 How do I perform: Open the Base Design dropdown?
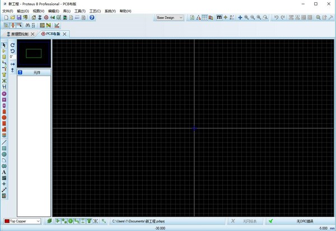coord(170,17)
